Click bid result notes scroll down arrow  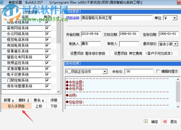point(178,106)
